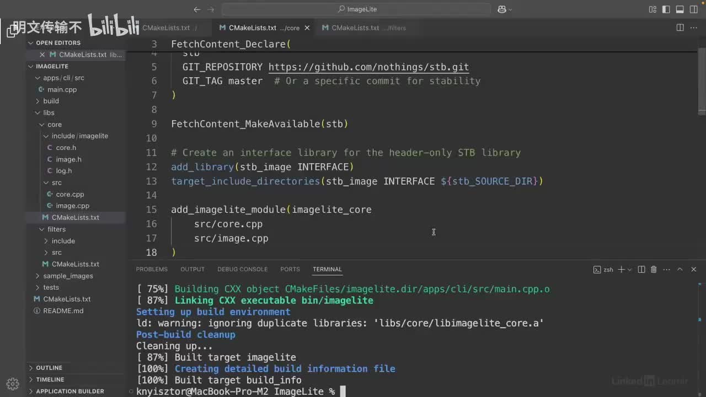
Task: Select the zsh terminal shell label
Action: (603, 270)
